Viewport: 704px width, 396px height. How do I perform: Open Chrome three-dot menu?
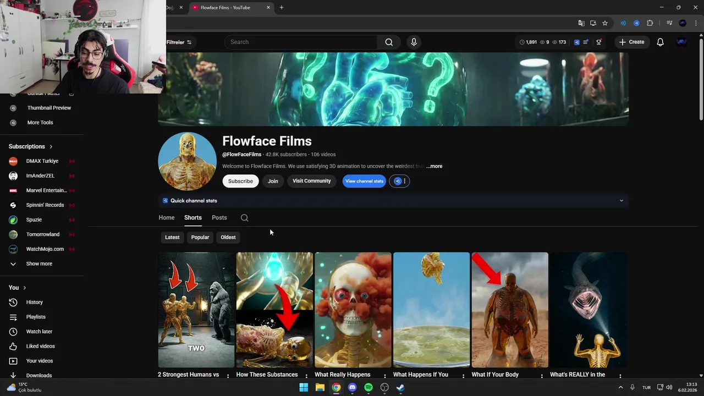point(695,23)
